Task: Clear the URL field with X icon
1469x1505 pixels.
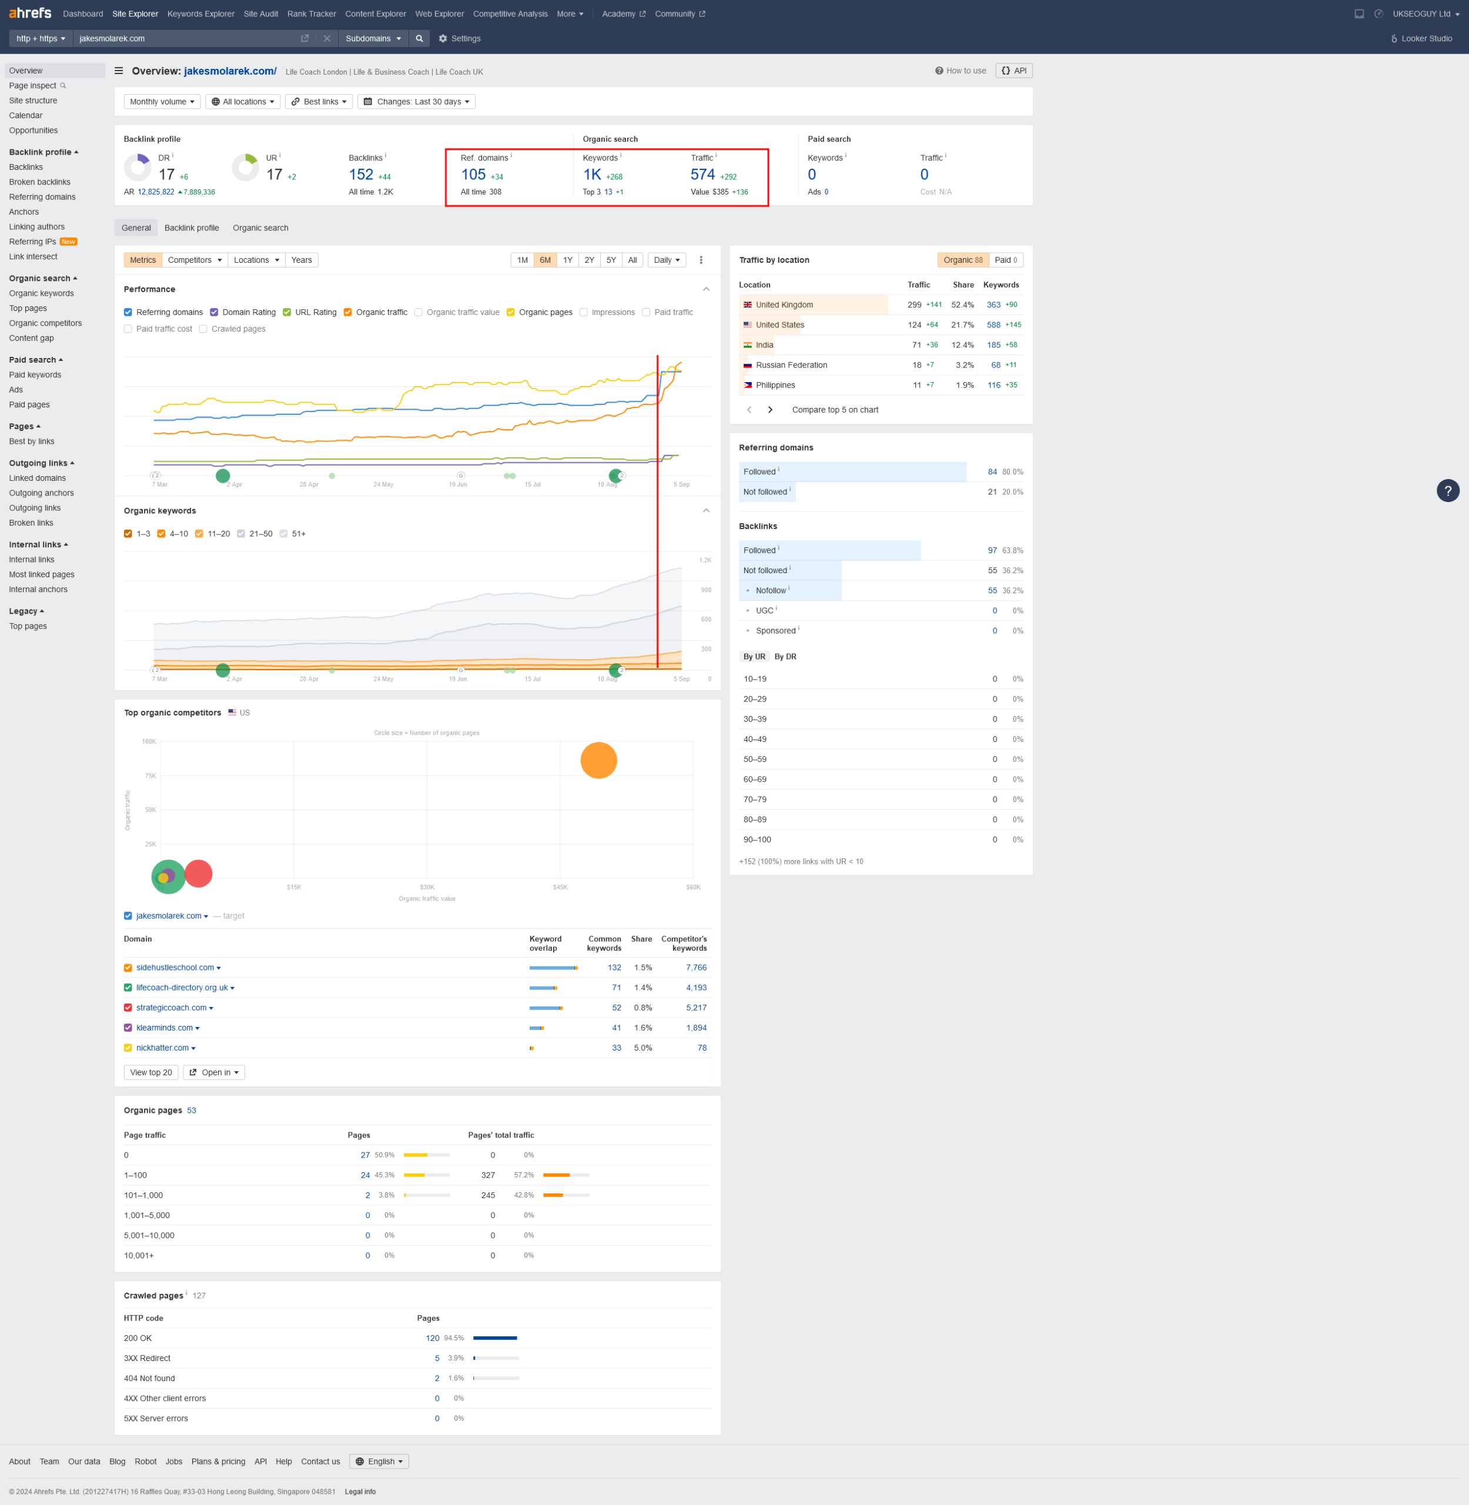Action: tap(327, 39)
